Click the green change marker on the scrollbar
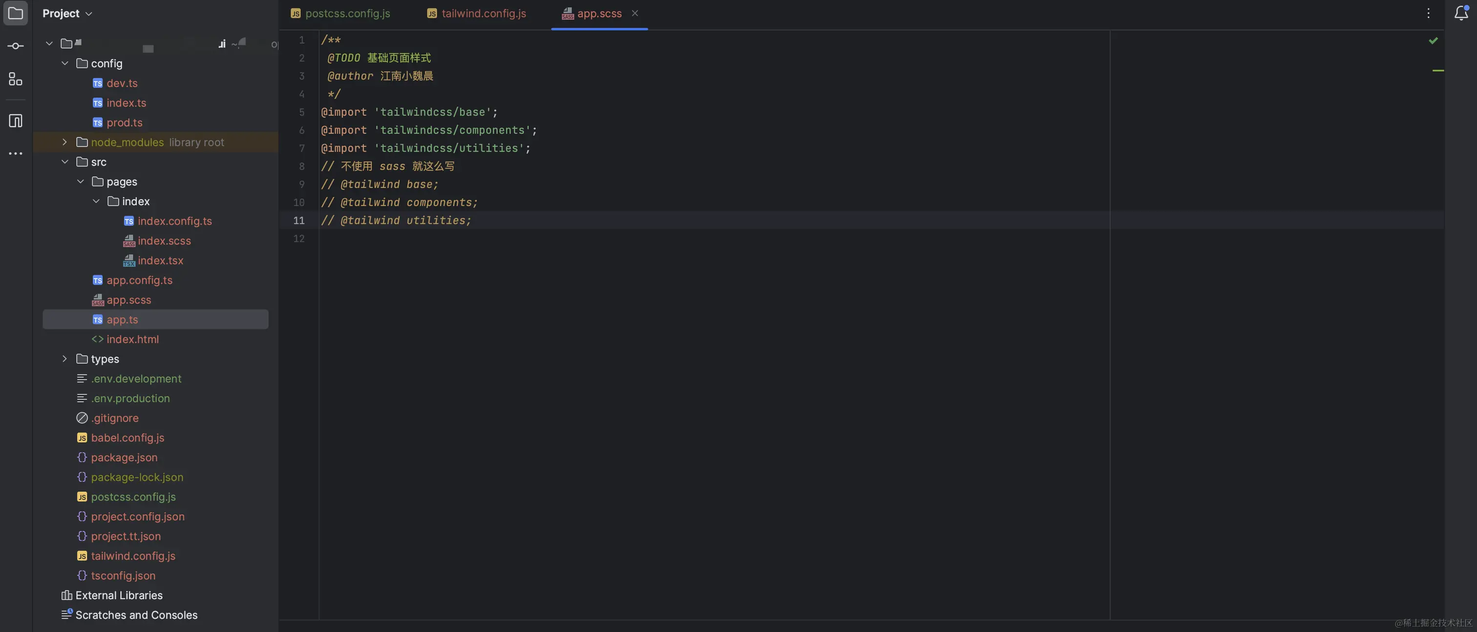 tap(1438, 70)
